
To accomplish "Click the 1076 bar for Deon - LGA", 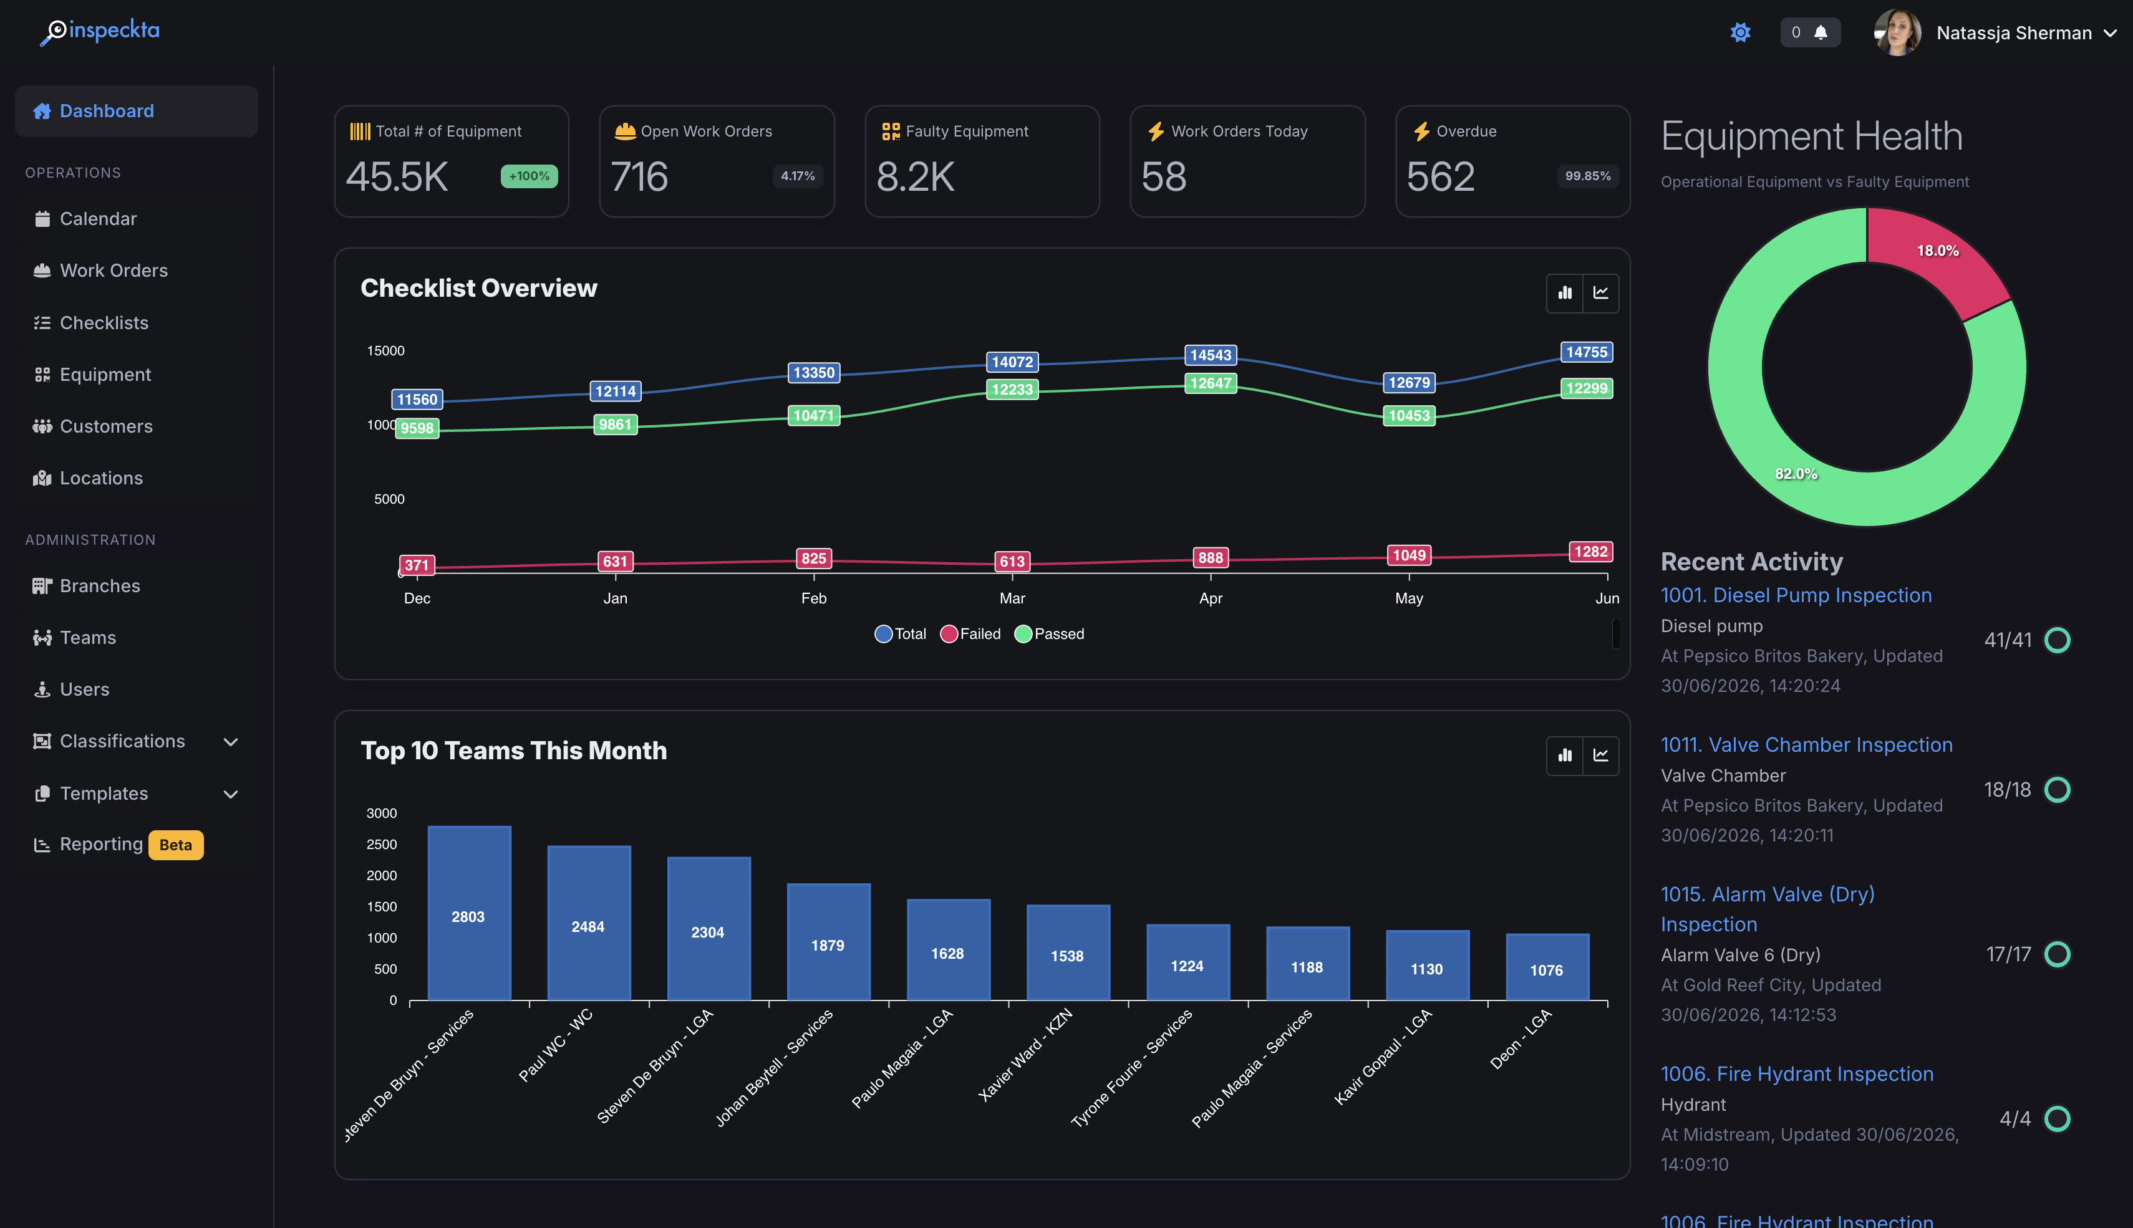I will (x=1547, y=967).
